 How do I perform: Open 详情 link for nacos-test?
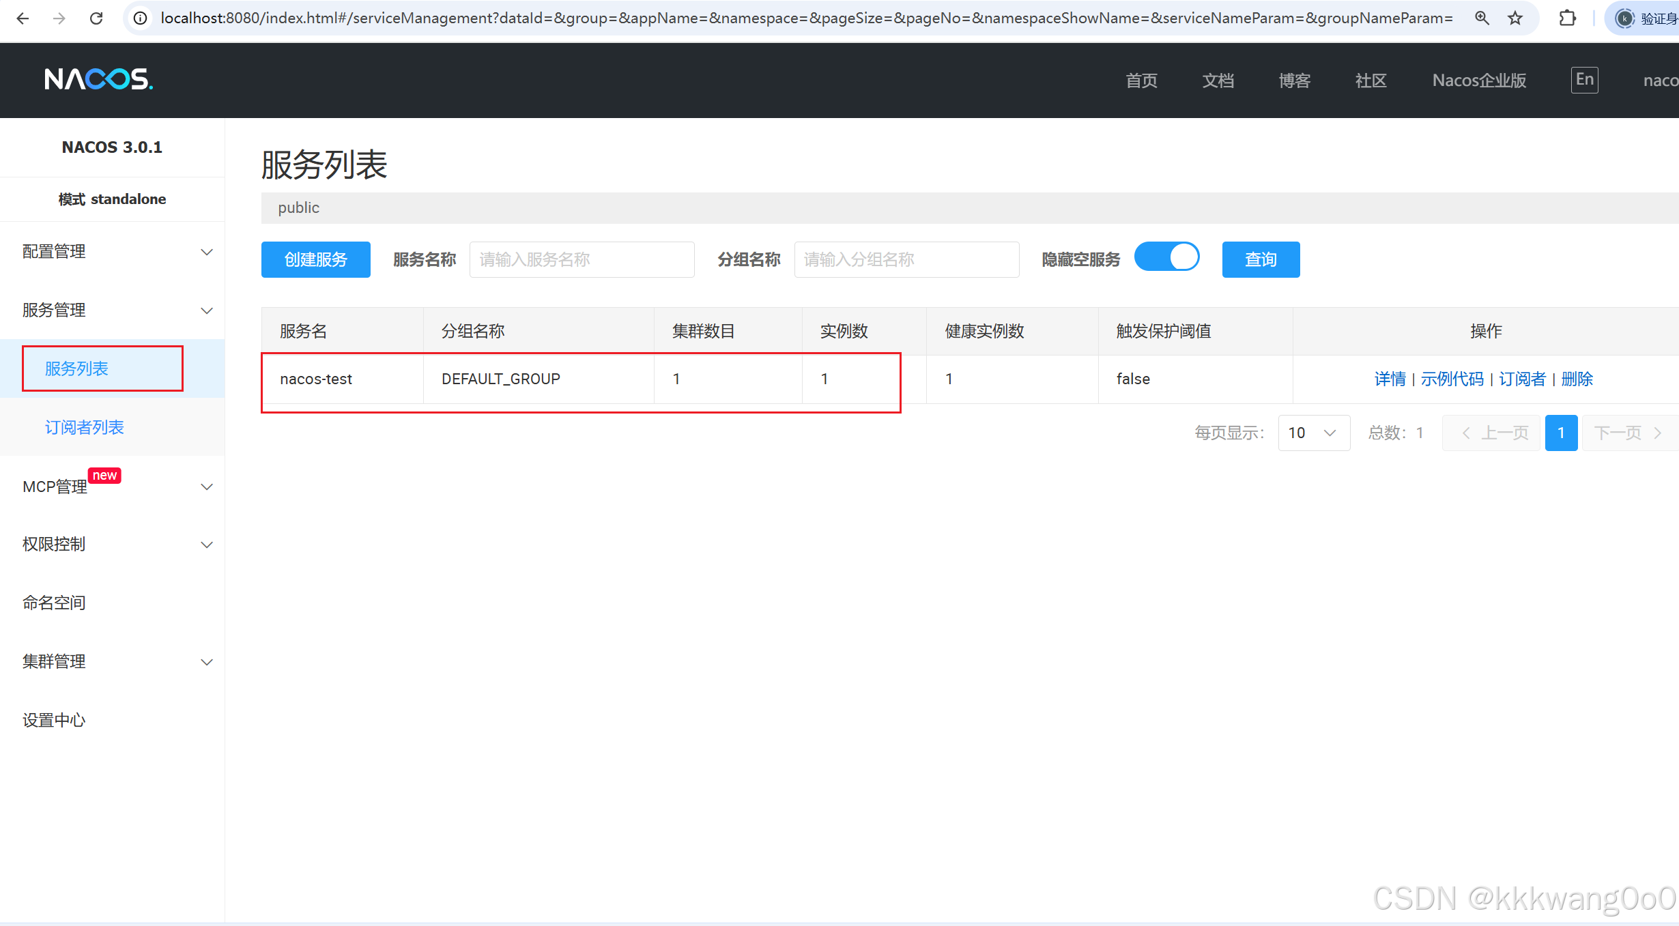pos(1390,379)
